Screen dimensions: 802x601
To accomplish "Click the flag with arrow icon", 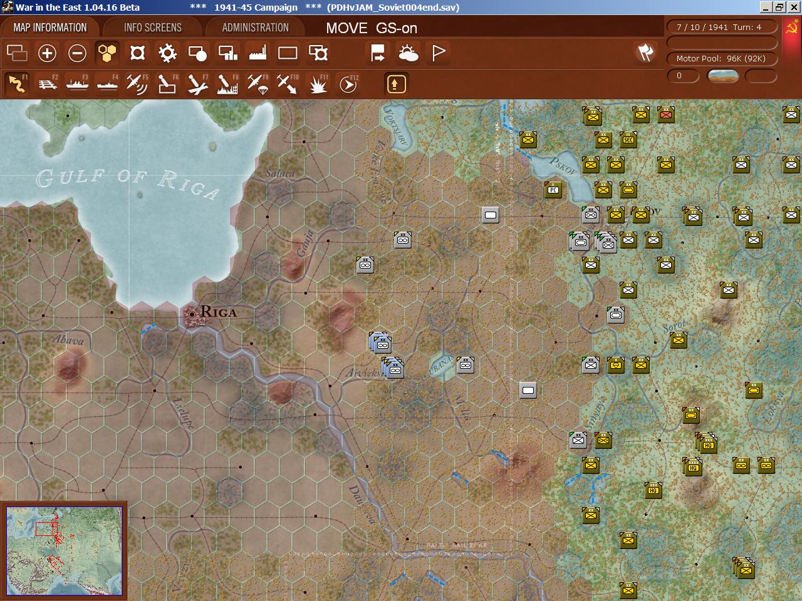I will tap(378, 53).
